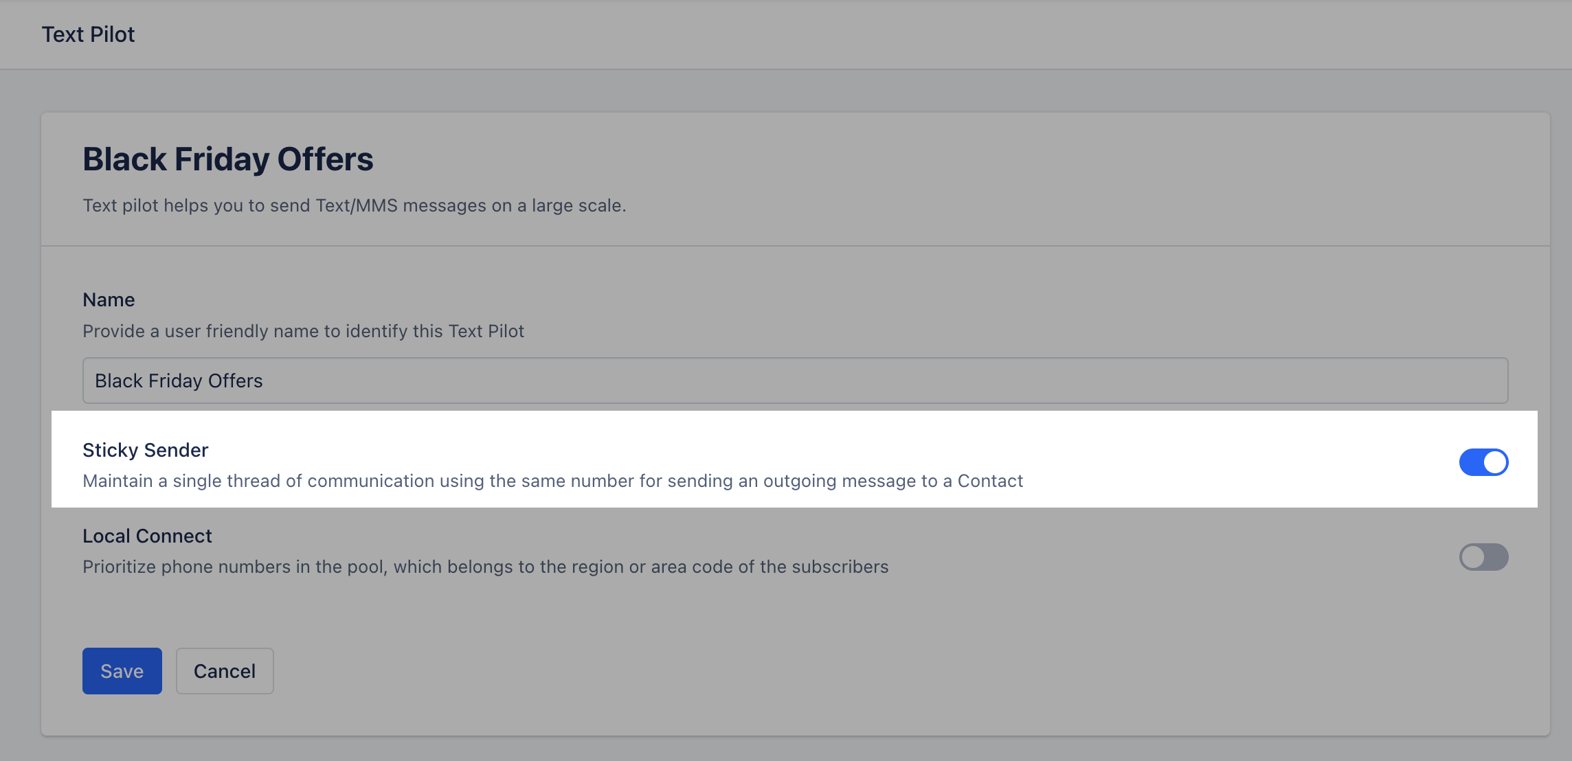Click the Local Connect label

(147, 536)
